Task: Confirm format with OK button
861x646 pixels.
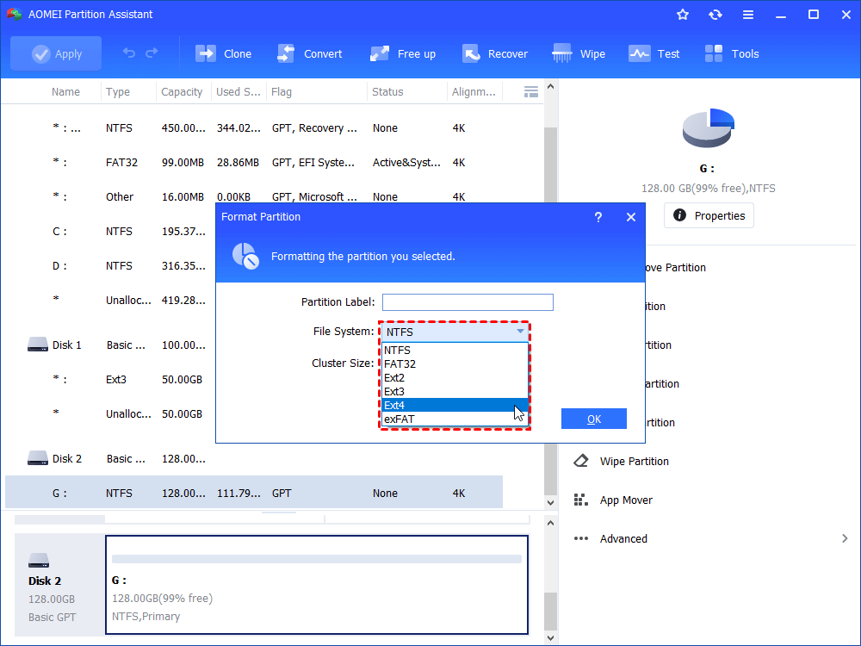Action: point(593,419)
